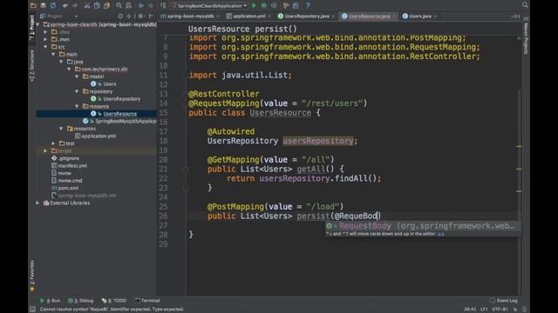The width and height of the screenshot is (558, 313).
Task: Start debugging with the bug icon
Action: 263,6
